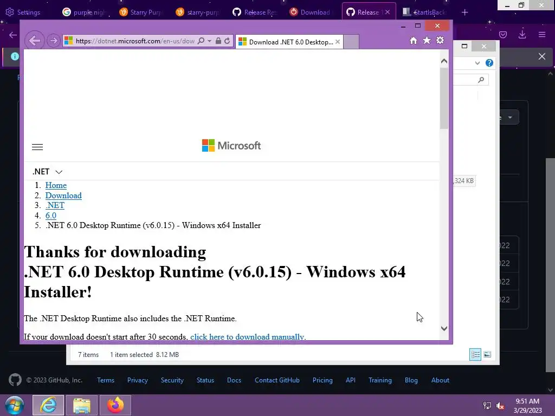This screenshot has width=555, height=416.
Task: Open the Favorites star in Internet Explorer
Action: pyautogui.click(x=427, y=40)
